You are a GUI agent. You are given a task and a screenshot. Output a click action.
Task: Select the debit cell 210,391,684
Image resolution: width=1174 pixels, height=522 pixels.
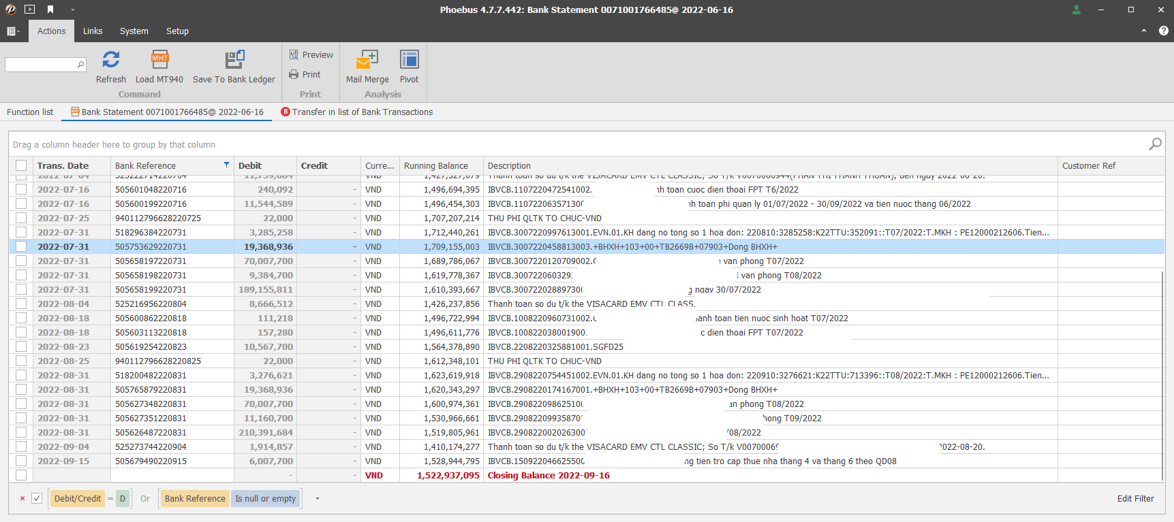(264, 432)
